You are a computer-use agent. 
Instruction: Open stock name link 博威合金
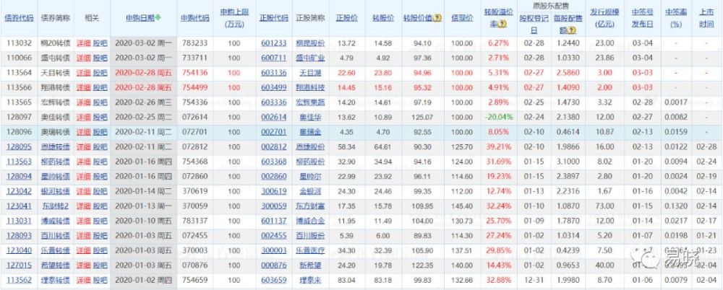310,221
